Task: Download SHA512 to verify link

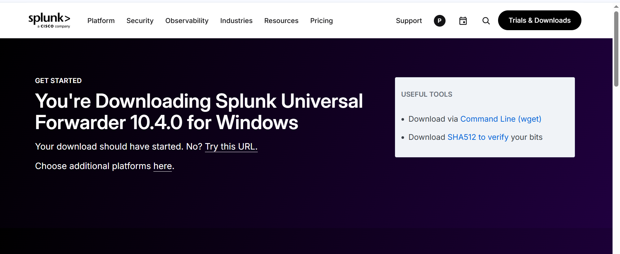Action: point(478,137)
